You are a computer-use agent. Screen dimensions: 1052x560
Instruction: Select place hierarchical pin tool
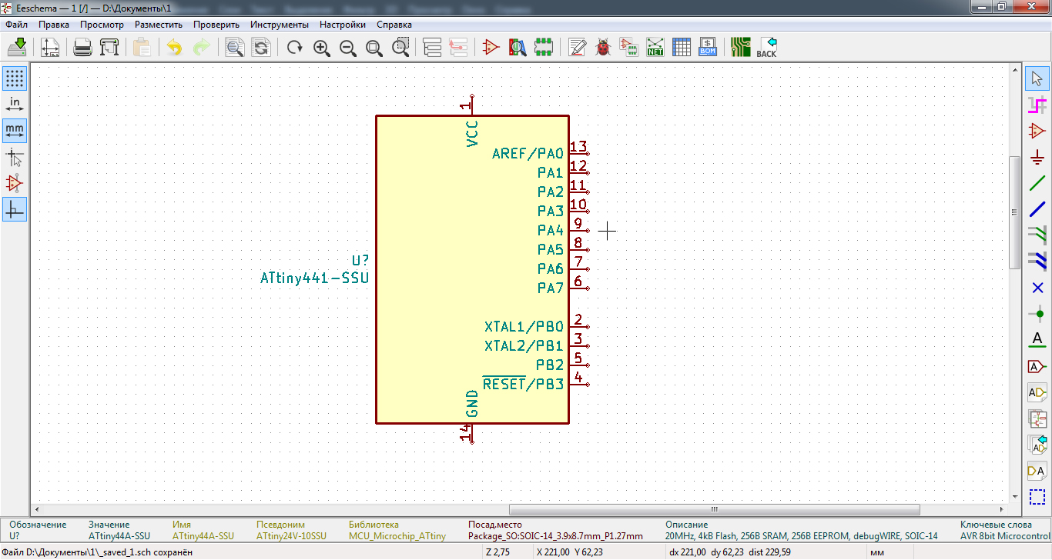(x=1037, y=471)
